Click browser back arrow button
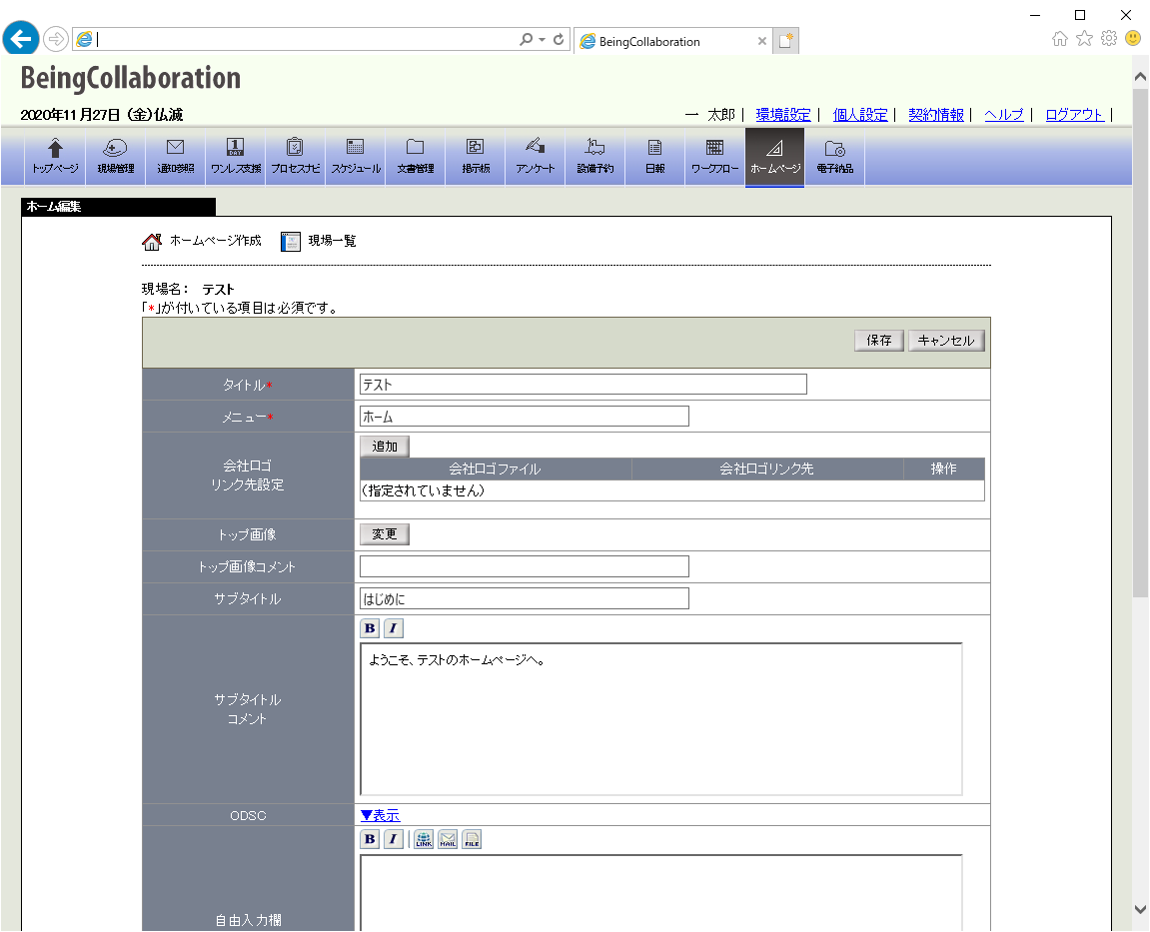The height and width of the screenshot is (932, 1150). 21,38
